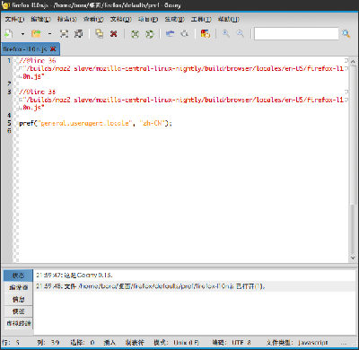This screenshot has height=350, width=359.
Task: Click the zoom out magnifier icon
Action: tap(241, 33)
